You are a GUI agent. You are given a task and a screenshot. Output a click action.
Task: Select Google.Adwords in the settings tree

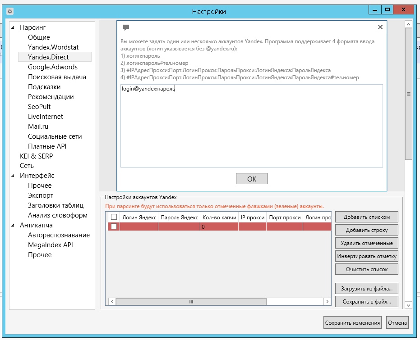tap(52, 67)
